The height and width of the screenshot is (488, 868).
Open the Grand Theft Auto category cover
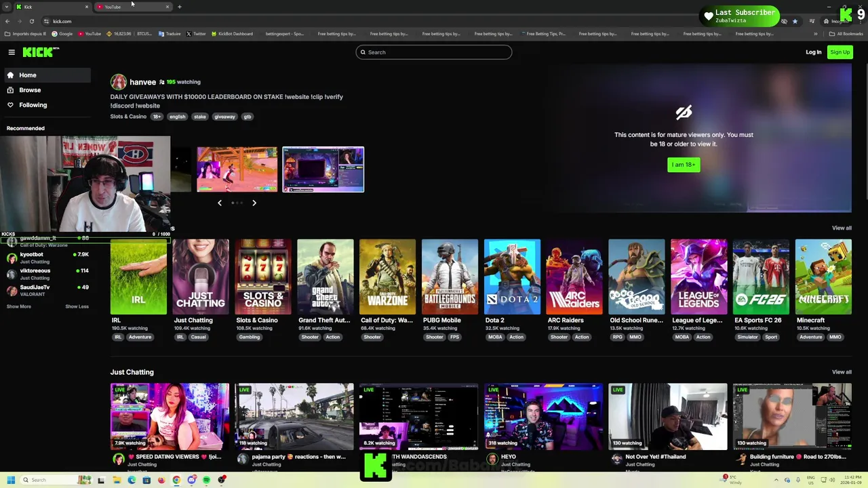[x=325, y=277]
